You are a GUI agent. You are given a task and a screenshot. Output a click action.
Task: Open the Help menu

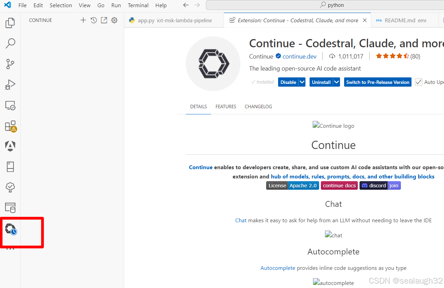click(161, 5)
